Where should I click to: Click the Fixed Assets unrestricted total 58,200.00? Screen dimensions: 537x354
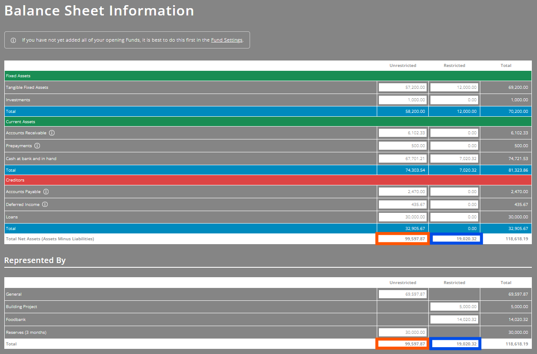click(415, 112)
